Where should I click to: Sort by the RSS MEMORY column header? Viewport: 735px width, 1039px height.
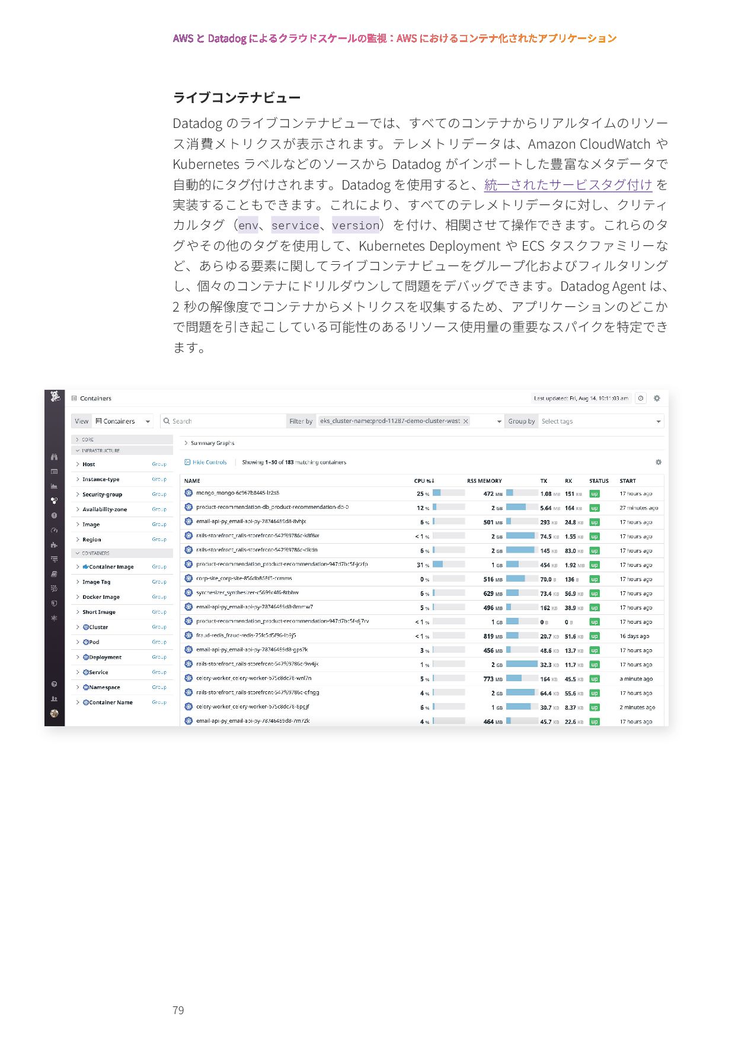click(484, 481)
